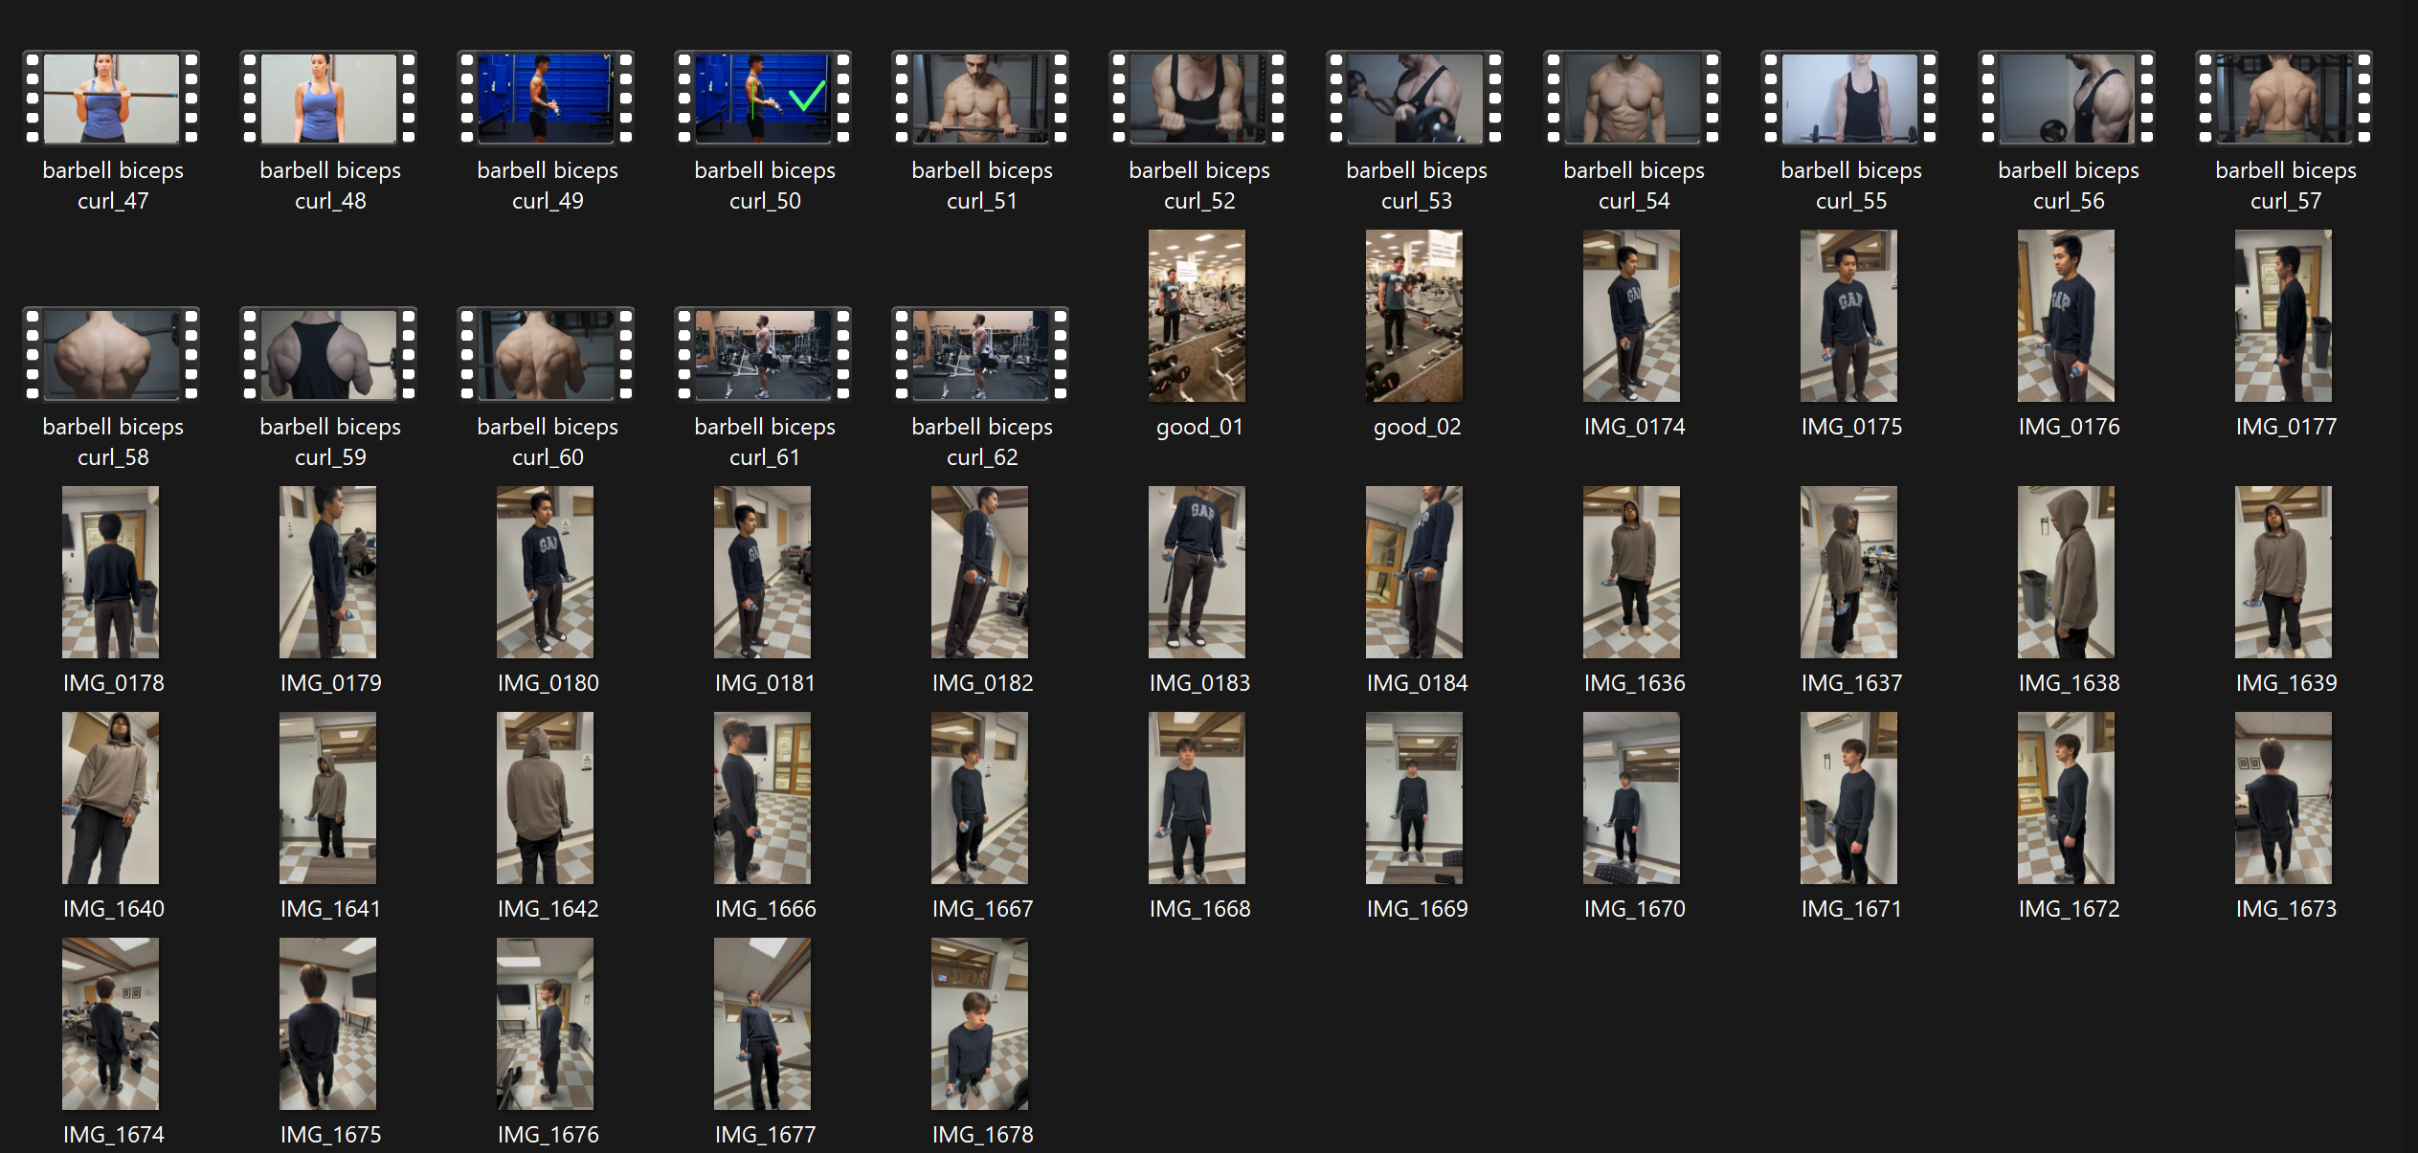The image size is (2418, 1153).
Task: Select the good_02 image thumbnail
Action: coord(1414,316)
